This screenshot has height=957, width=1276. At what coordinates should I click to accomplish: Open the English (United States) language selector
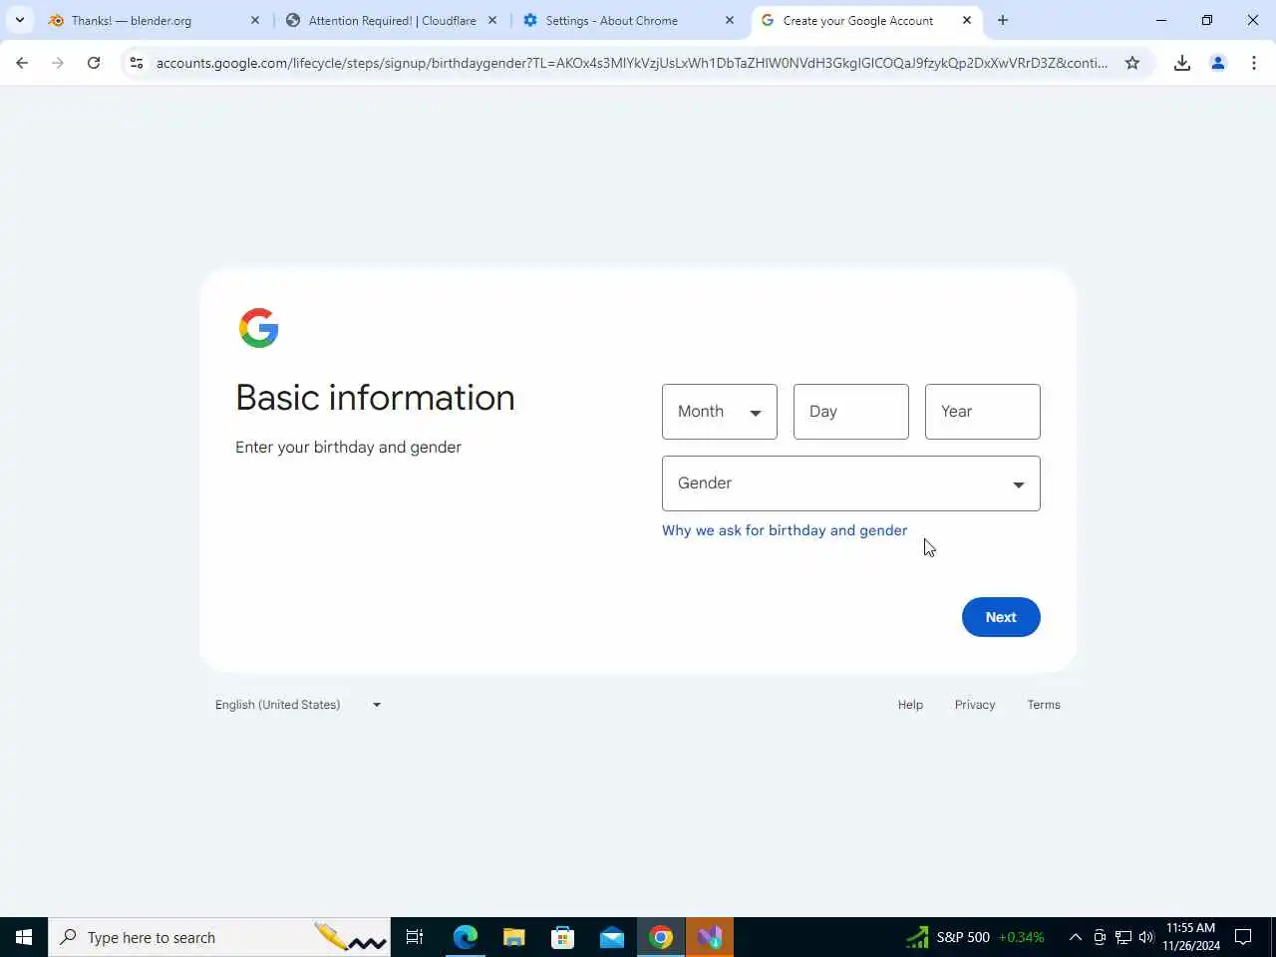(298, 705)
